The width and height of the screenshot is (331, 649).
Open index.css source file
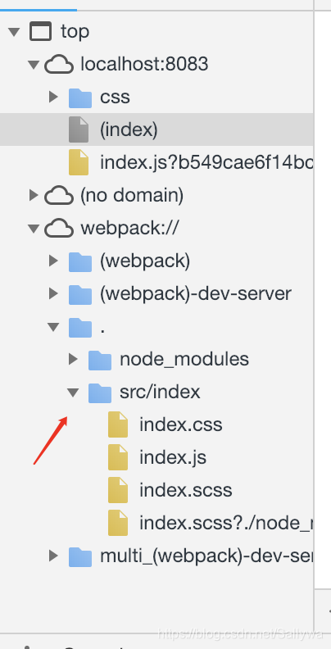(181, 424)
